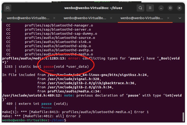Click 'from profiles/audio/media.c:34:' line
This screenshot has width=187, height=125.
pyautogui.click(x=69, y=91)
